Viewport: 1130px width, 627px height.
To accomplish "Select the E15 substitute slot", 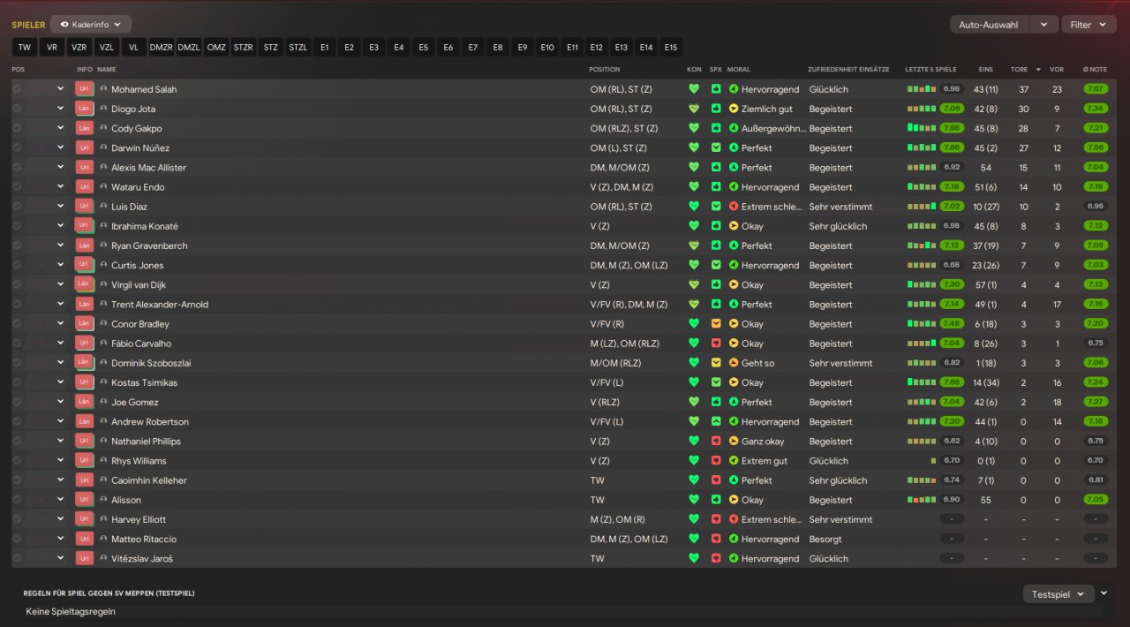I will point(671,48).
